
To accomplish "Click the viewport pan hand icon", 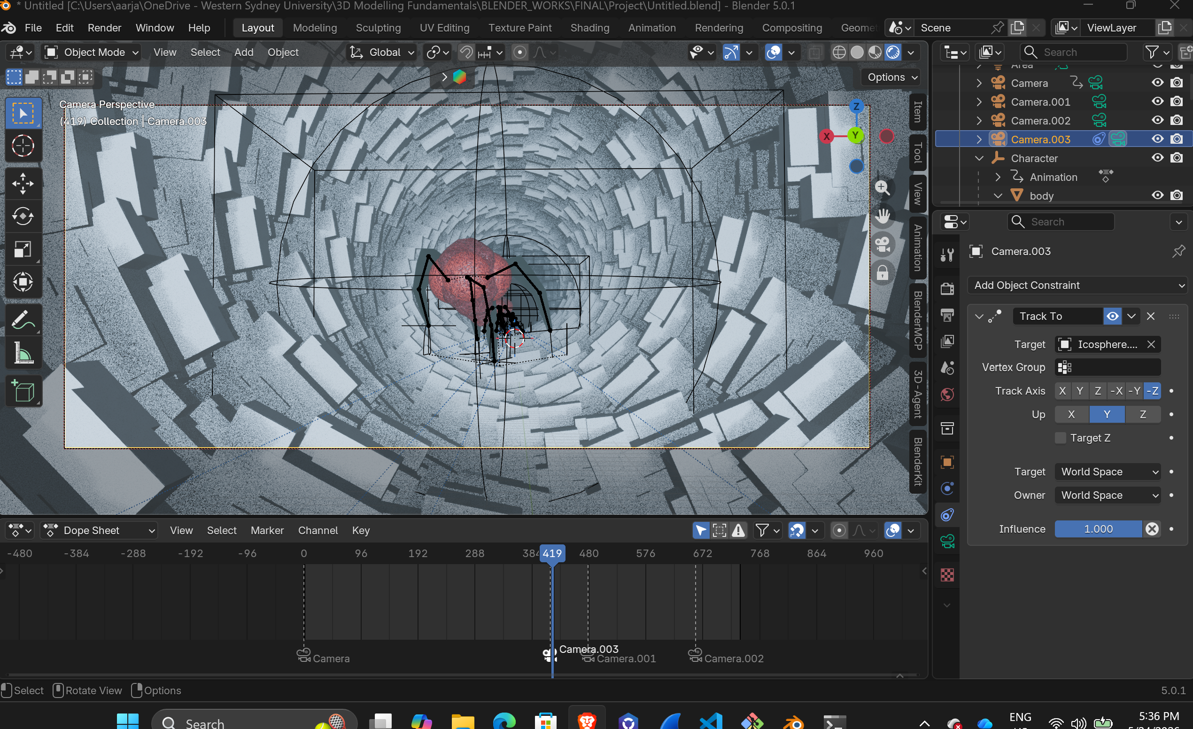I will point(882,217).
